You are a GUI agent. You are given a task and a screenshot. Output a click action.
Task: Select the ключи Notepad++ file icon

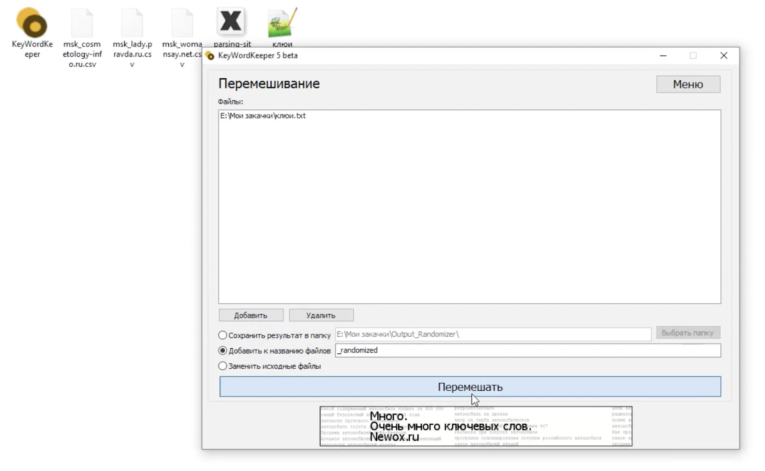coord(282,28)
